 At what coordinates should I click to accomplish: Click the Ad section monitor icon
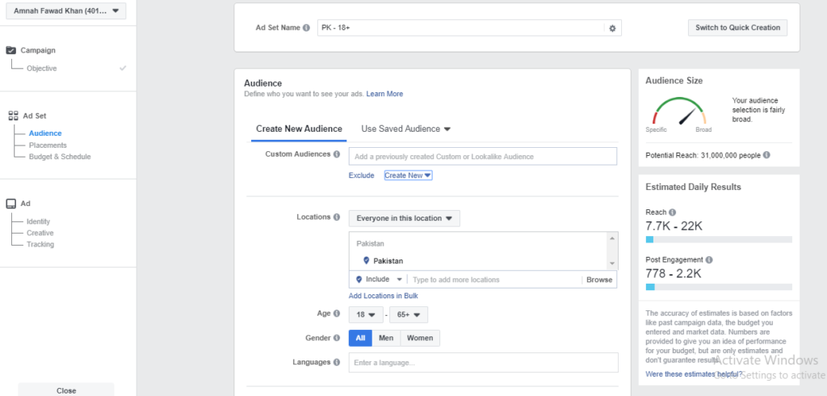pos(11,204)
